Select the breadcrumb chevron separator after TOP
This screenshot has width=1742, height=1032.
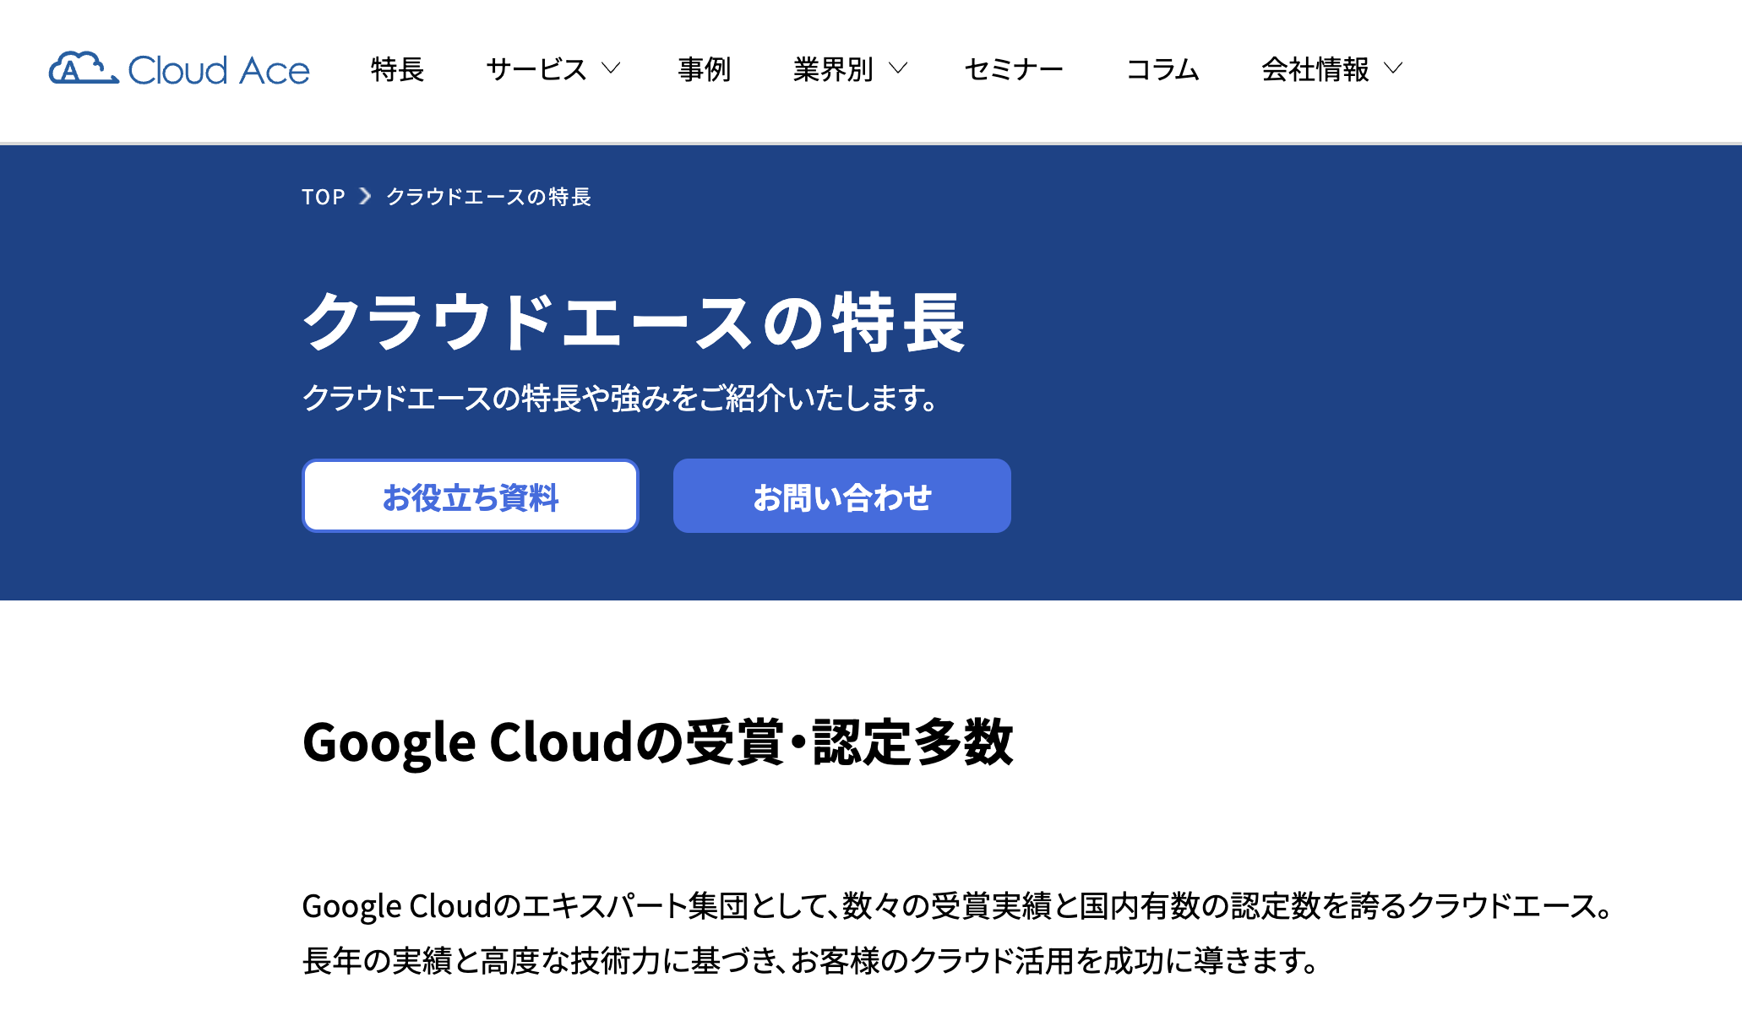pyautogui.click(x=365, y=197)
